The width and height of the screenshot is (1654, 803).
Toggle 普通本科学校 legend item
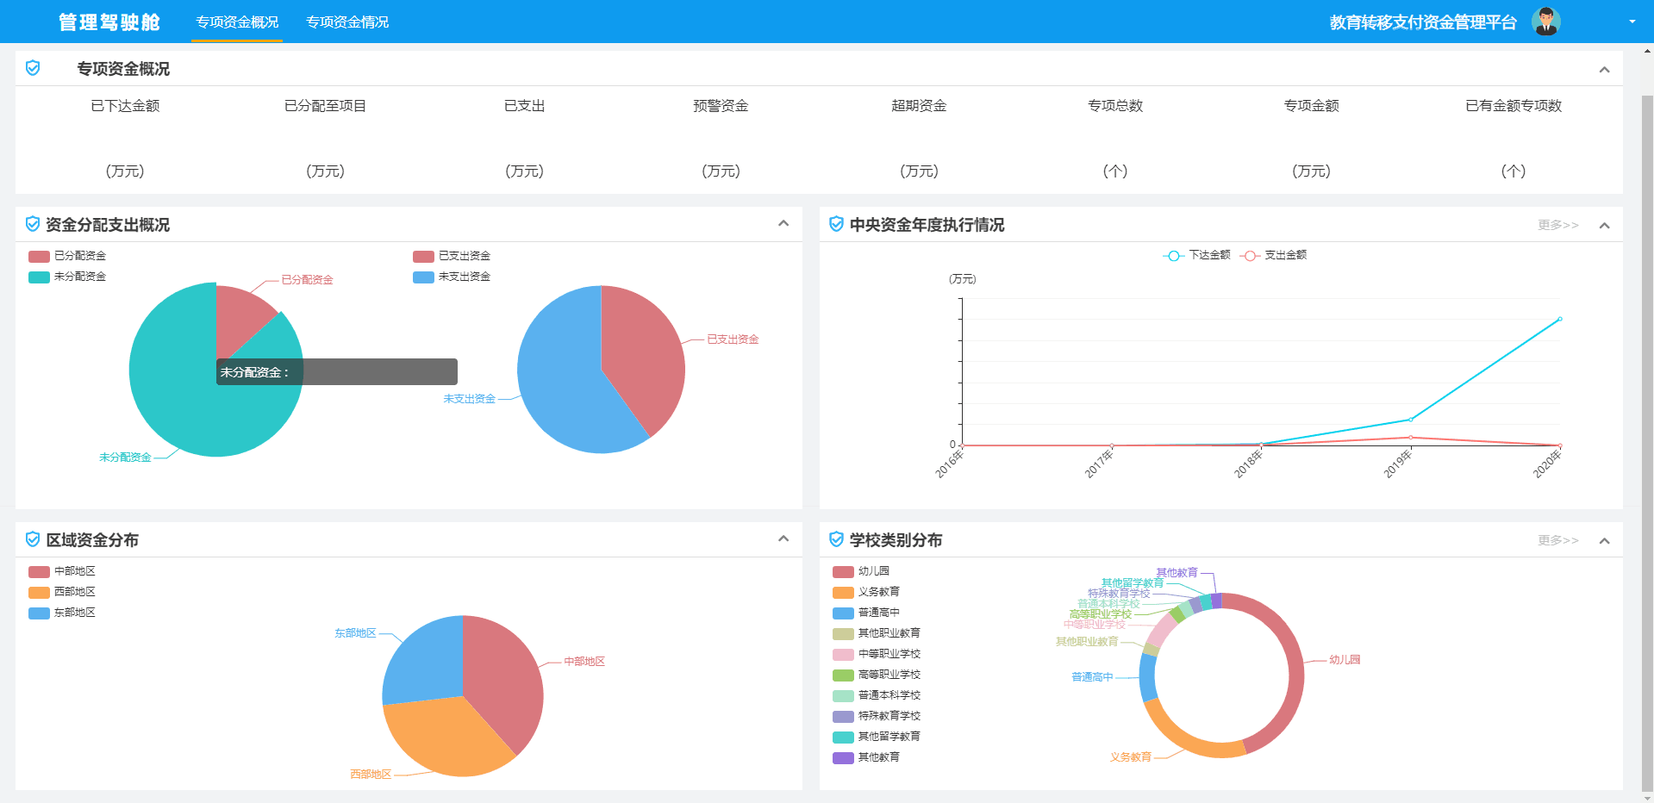coord(877,695)
